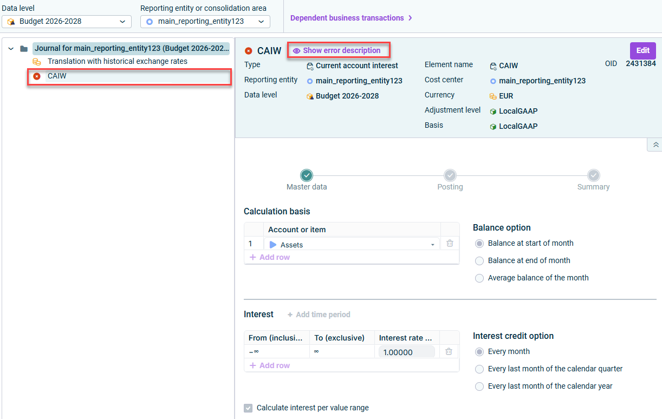
Task: Switch to the Summary step
Action: click(x=593, y=175)
